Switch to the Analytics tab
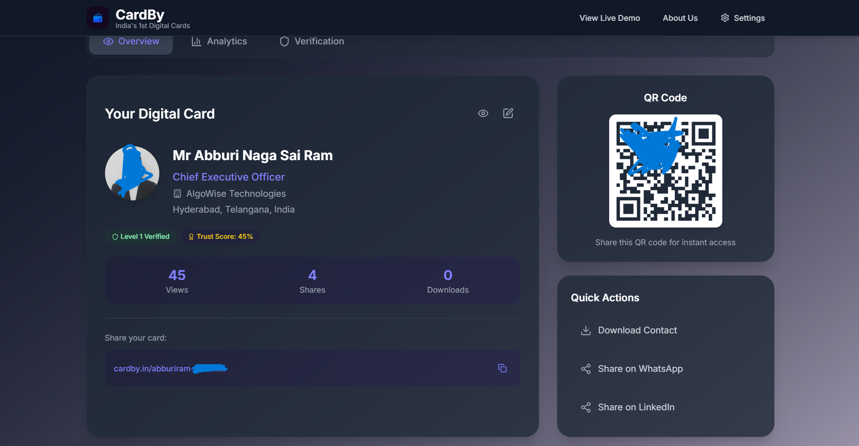Screen dimensions: 859x446 click(x=219, y=42)
